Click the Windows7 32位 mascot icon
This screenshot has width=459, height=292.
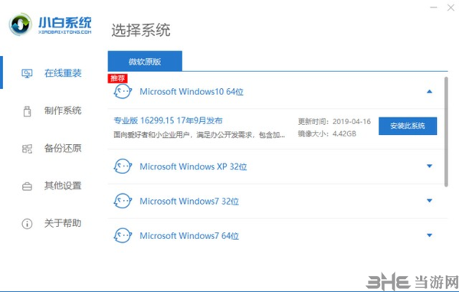coord(123,201)
